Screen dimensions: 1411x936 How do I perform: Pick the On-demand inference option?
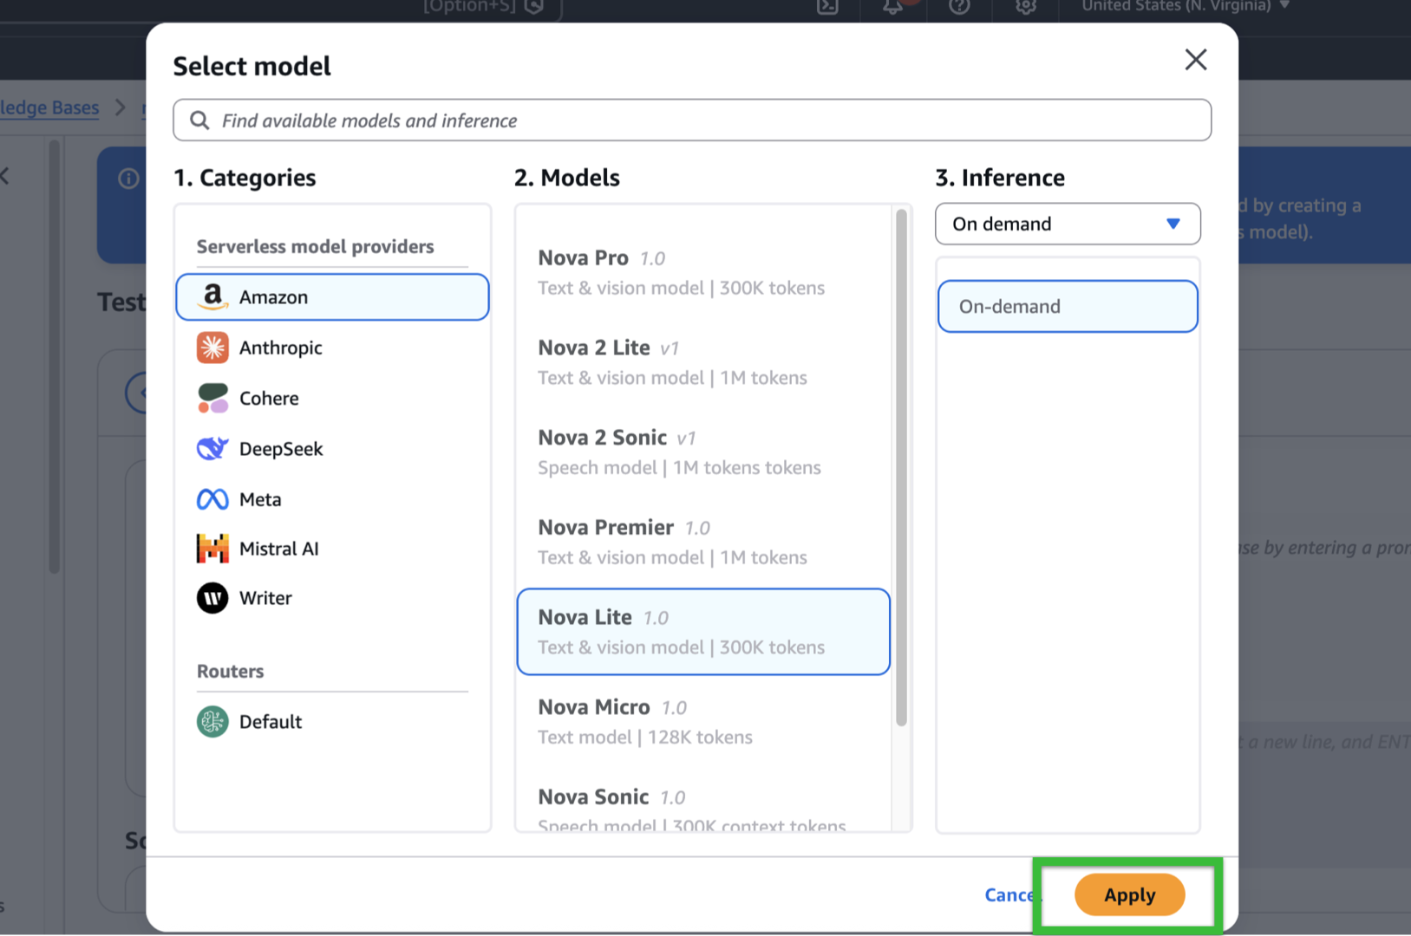tap(1067, 307)
